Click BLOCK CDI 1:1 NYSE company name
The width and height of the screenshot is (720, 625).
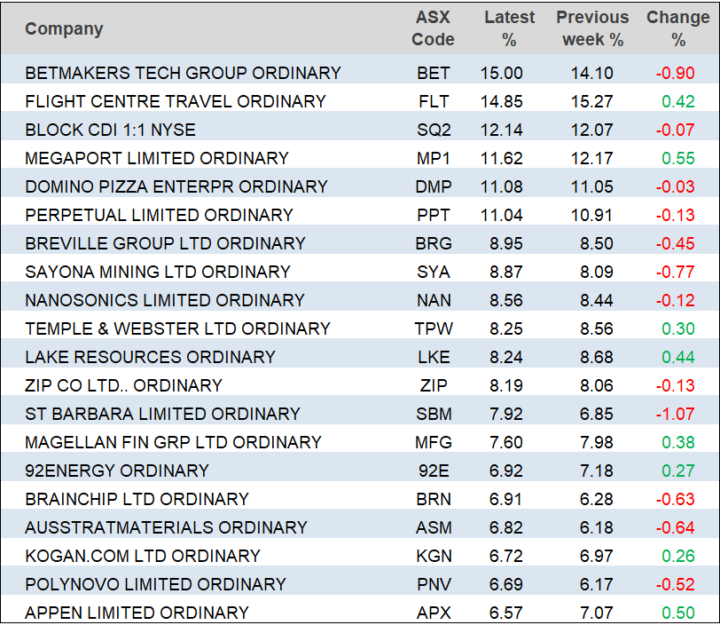tap(110, 130)
